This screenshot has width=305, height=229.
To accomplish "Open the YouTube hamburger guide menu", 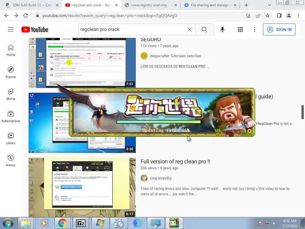I will 11,30.
